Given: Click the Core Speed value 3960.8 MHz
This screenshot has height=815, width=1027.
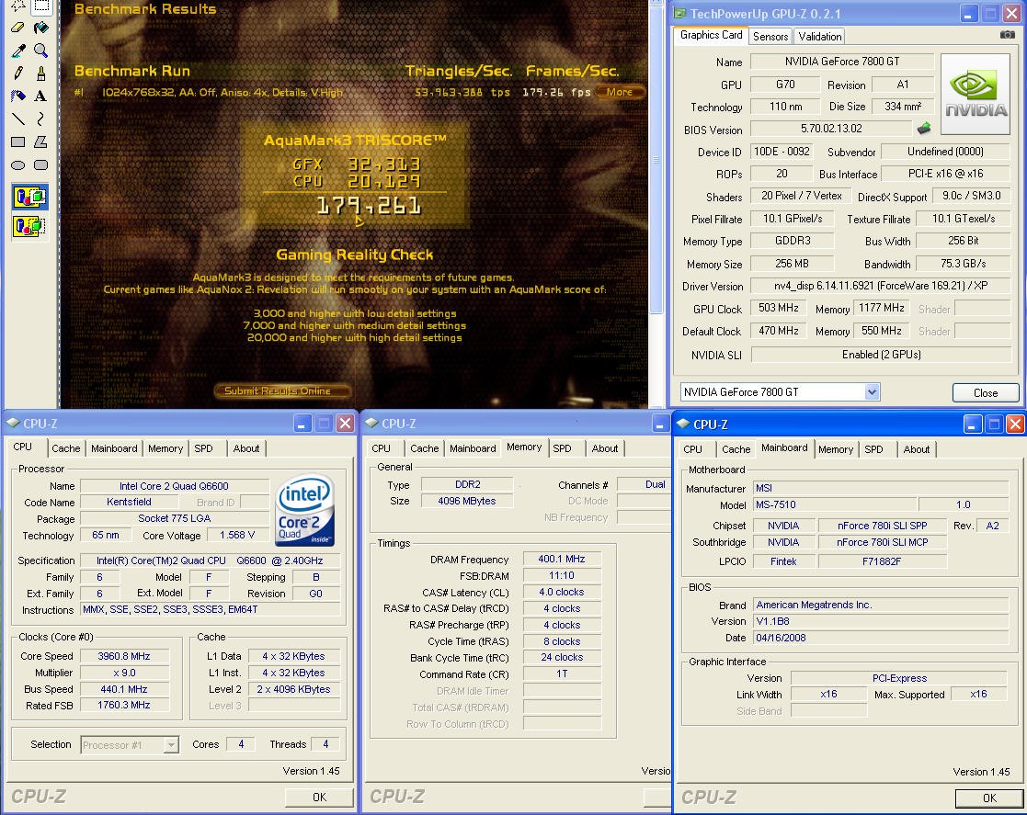Looking at the screenshot, I should (x=124, y=656).
